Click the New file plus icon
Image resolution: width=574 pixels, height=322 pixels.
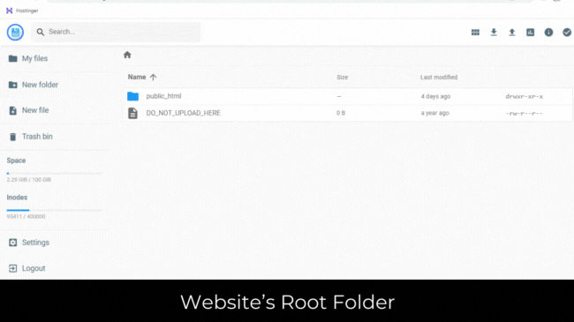[13, 110]
